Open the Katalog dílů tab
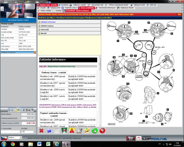 [x=54, y=8]
